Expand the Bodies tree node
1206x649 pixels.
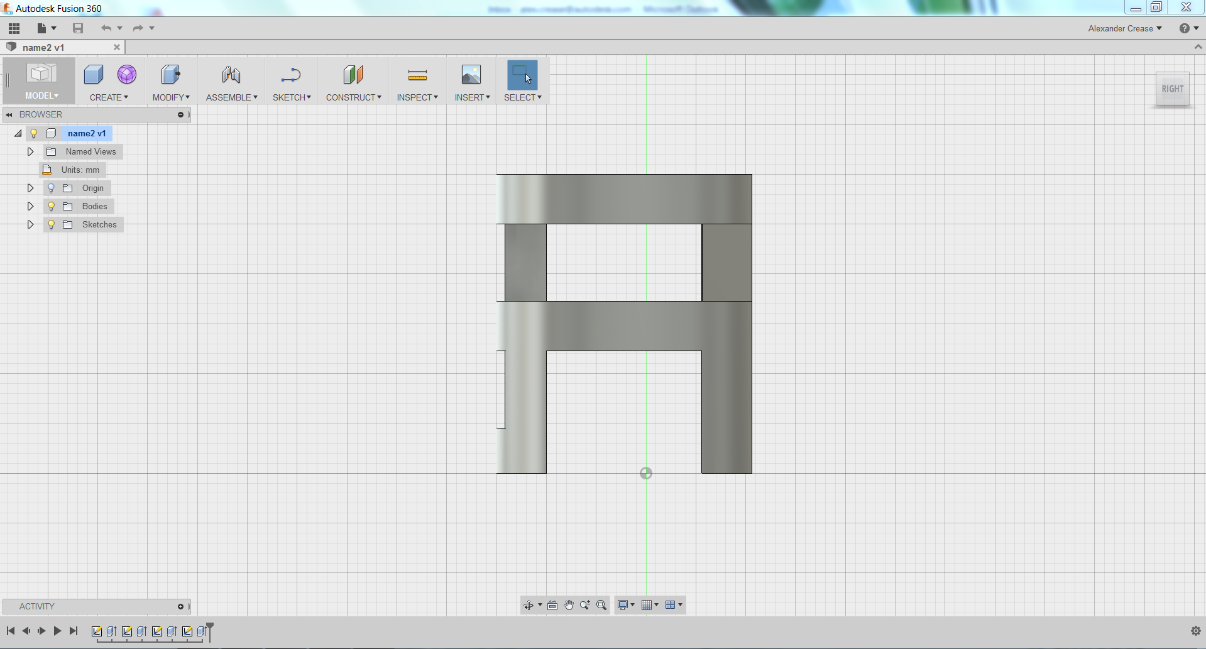click(30, 206)
